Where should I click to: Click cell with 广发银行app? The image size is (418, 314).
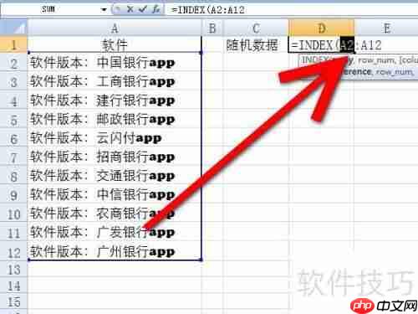click(115, 232)
